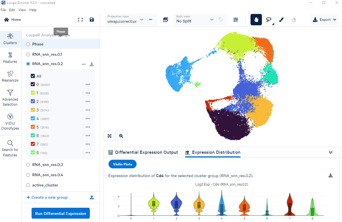342x222 pixels.
Task: Activate the brush selection tool
Action: tap(281, 20)
